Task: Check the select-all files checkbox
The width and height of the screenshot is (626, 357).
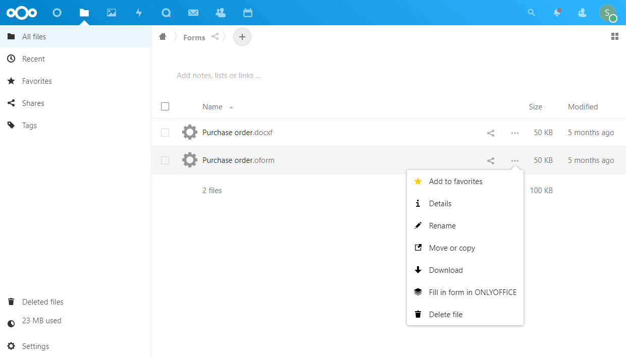Action: coord(165,106)
